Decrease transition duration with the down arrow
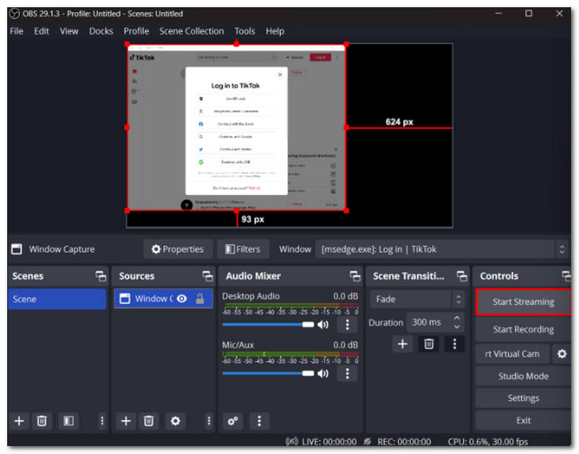579x454 pixels. 457,327
